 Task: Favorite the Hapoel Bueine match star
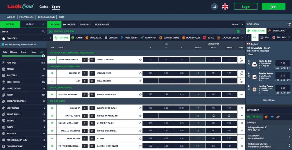141,116
